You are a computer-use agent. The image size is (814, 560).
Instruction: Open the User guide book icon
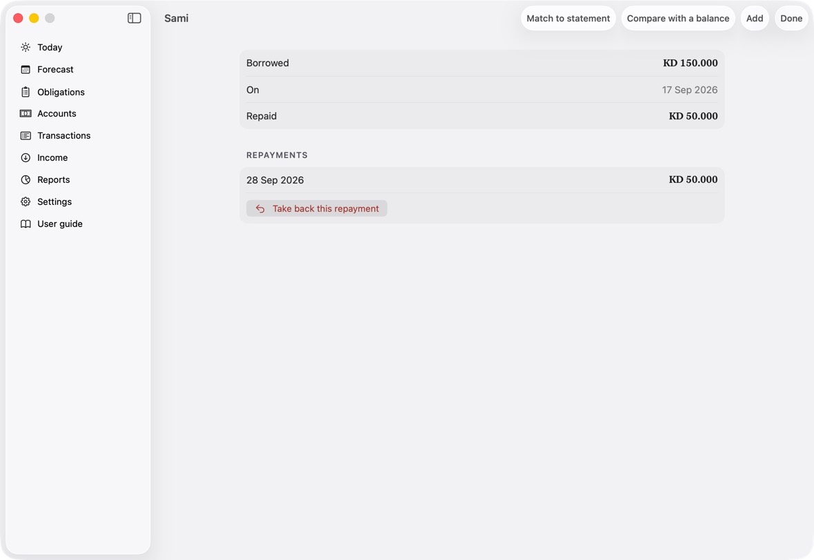26,223
